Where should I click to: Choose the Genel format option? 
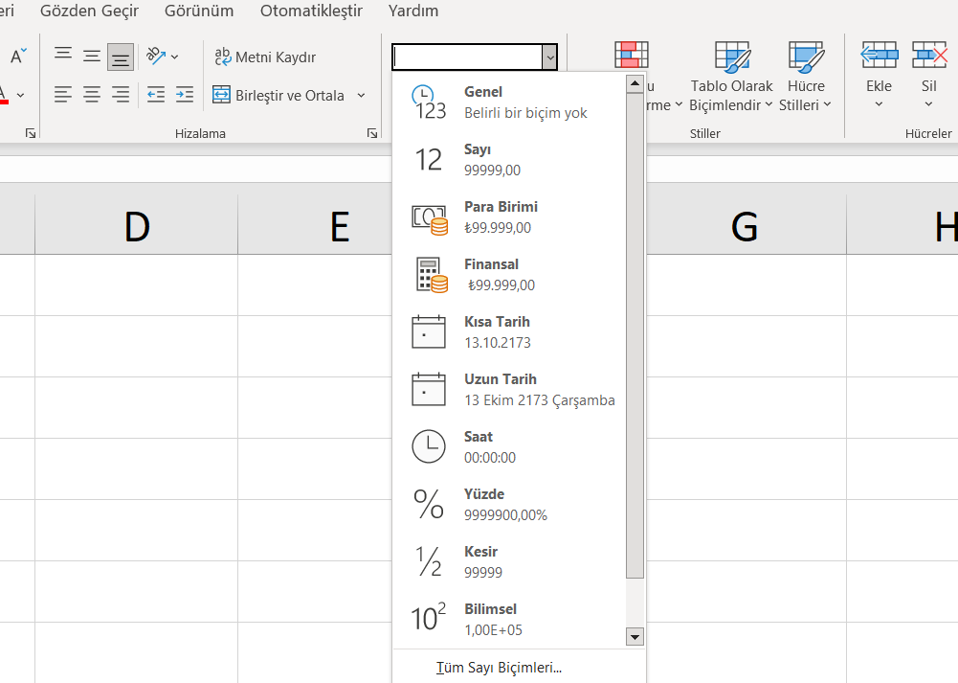(x=509, y=102)
